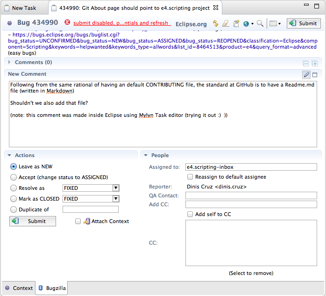Check Reassign to default assignee
The width and height of the screenshot is (326, 296).
(x=190, y=177)
